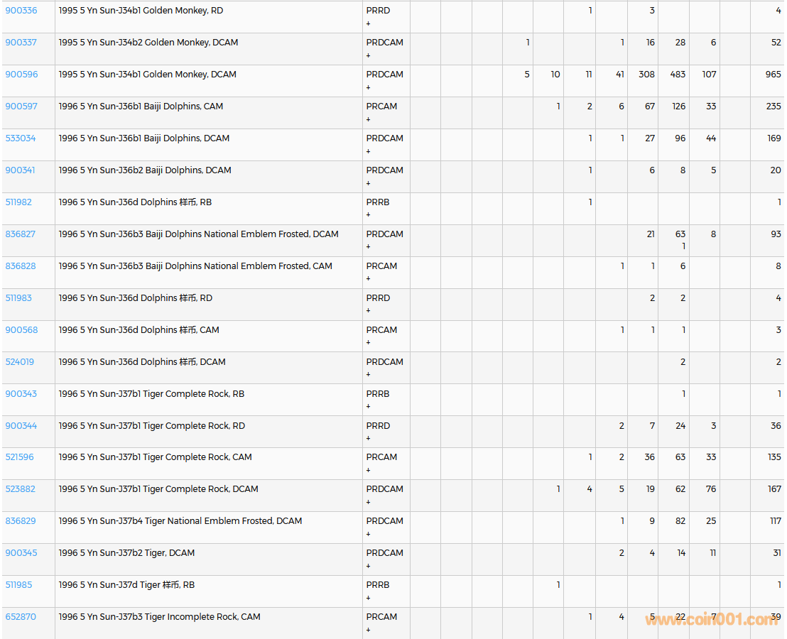The image size is (787, 639).
Task: Select description text of row 900345
Action: click(126, 553)
